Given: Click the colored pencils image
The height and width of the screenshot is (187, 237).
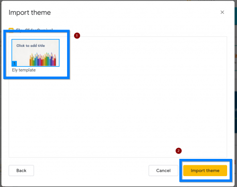Looking at the screenshot, I should pos(43,59).
